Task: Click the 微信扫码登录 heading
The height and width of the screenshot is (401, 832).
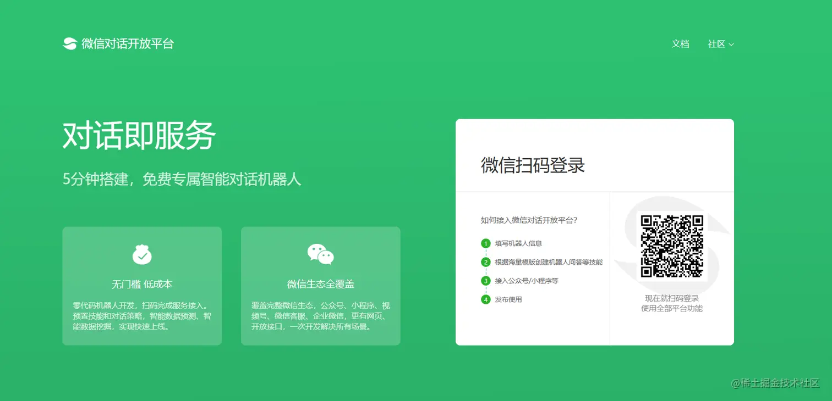Action: coord(533,165)
